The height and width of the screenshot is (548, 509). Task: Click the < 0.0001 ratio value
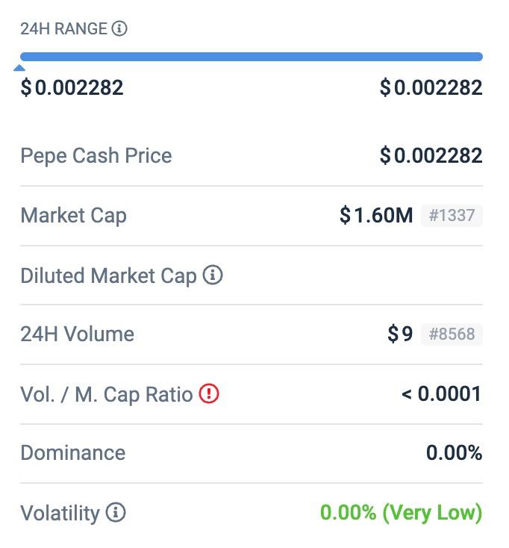(x=442, y=394)
